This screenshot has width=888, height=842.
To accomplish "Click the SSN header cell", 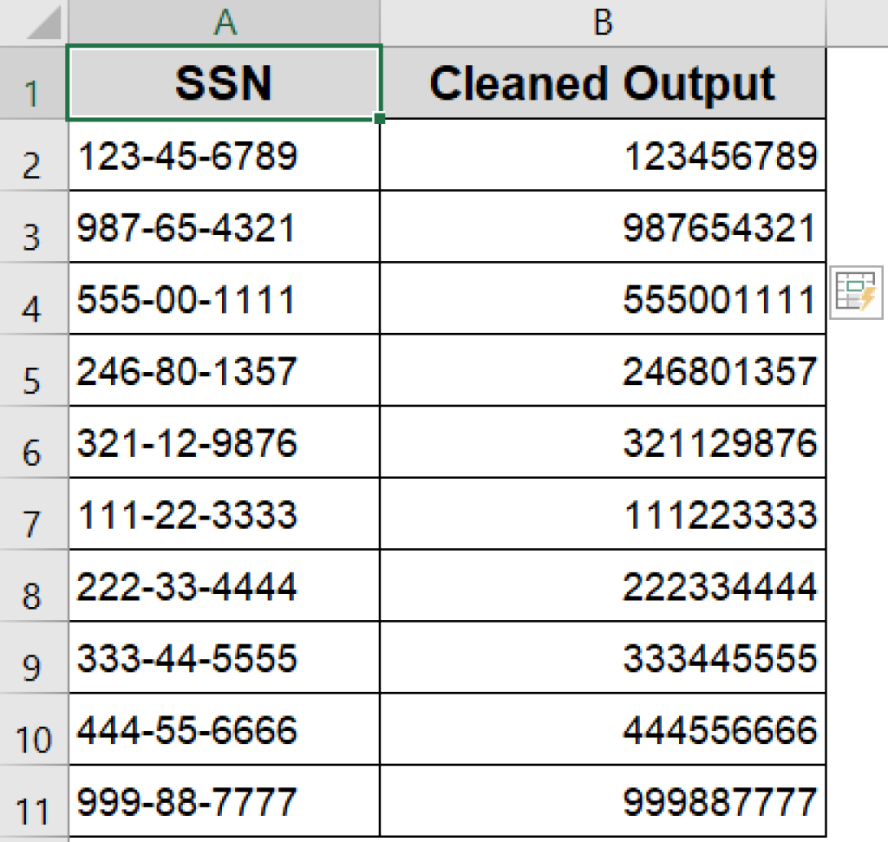I will point(224,84).
